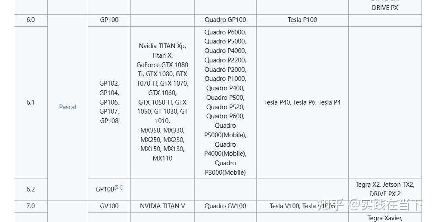434x222 pixels.
Task: Open the Pascal architecture link
Action: click(x=68, y=107)
